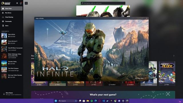Screen dimensions: 183x103
Task: Focus the 'Find games, add-ons' search box
Action: click(x=103, y=3)
